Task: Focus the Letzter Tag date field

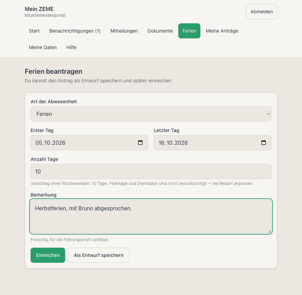Action: (212, 143)
